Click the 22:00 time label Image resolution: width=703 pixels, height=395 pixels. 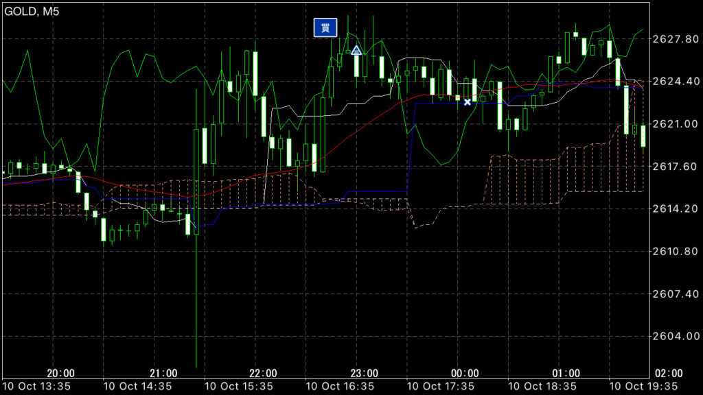click(x=263, y=373)
